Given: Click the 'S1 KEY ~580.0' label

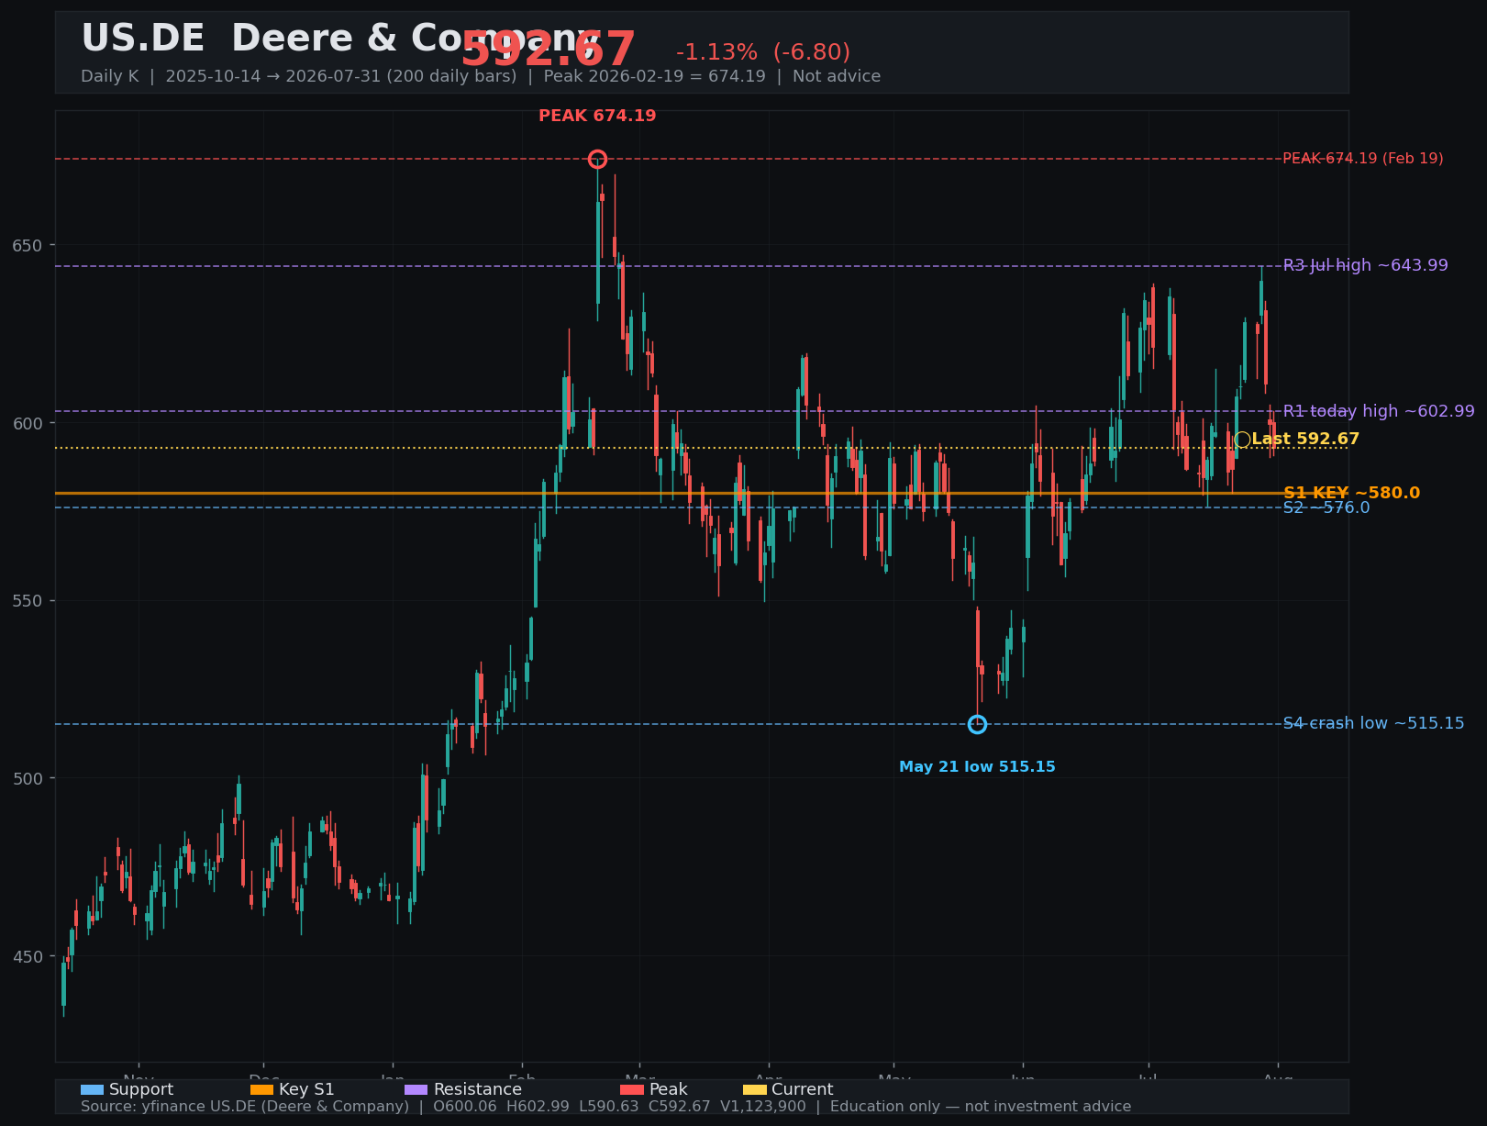Looking at the screenshot, I should tap(1351, 493).
